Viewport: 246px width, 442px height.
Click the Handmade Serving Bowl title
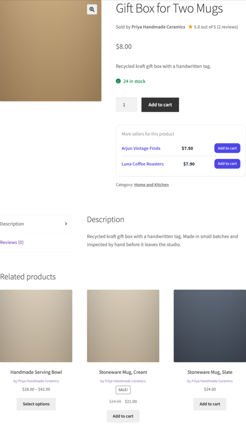click(36, 372)
